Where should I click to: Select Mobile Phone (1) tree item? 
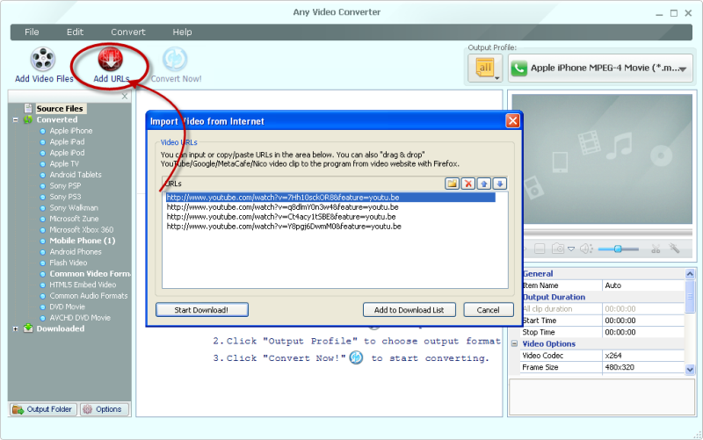(82, 241)
